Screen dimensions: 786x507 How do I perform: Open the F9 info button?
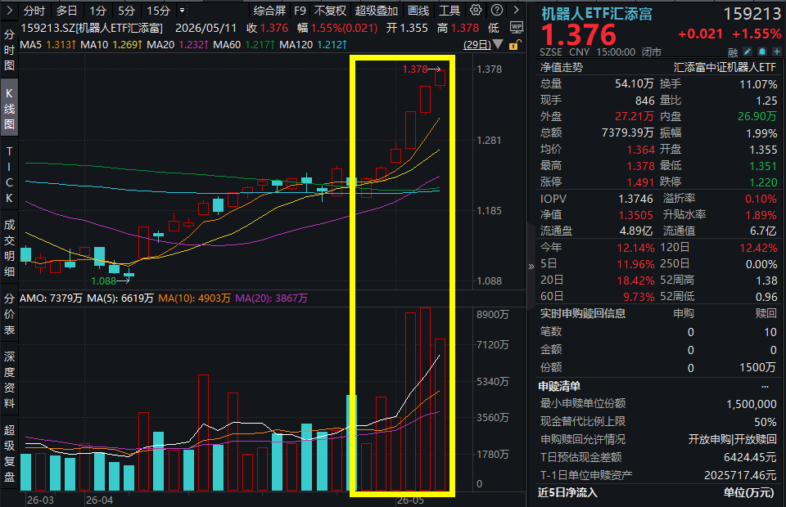(x=300, y=11)
